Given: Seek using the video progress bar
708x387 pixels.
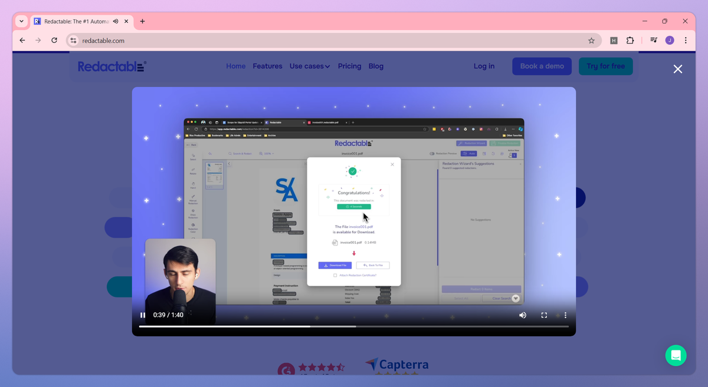Looking at the screenshot, I should pyautogui.click(x=354, y=326).
